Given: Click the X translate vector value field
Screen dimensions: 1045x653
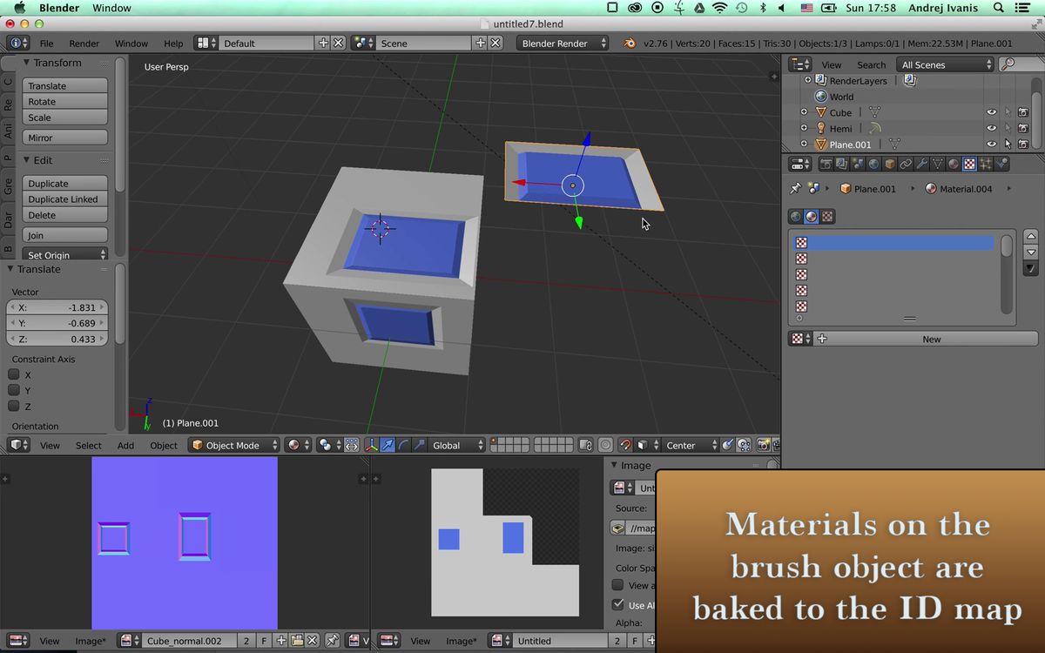Looking at the screenshot, I should point(57,307).
